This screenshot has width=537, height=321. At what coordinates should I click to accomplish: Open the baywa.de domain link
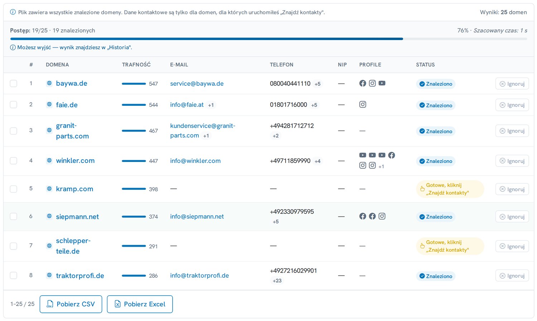click(72, 83)
